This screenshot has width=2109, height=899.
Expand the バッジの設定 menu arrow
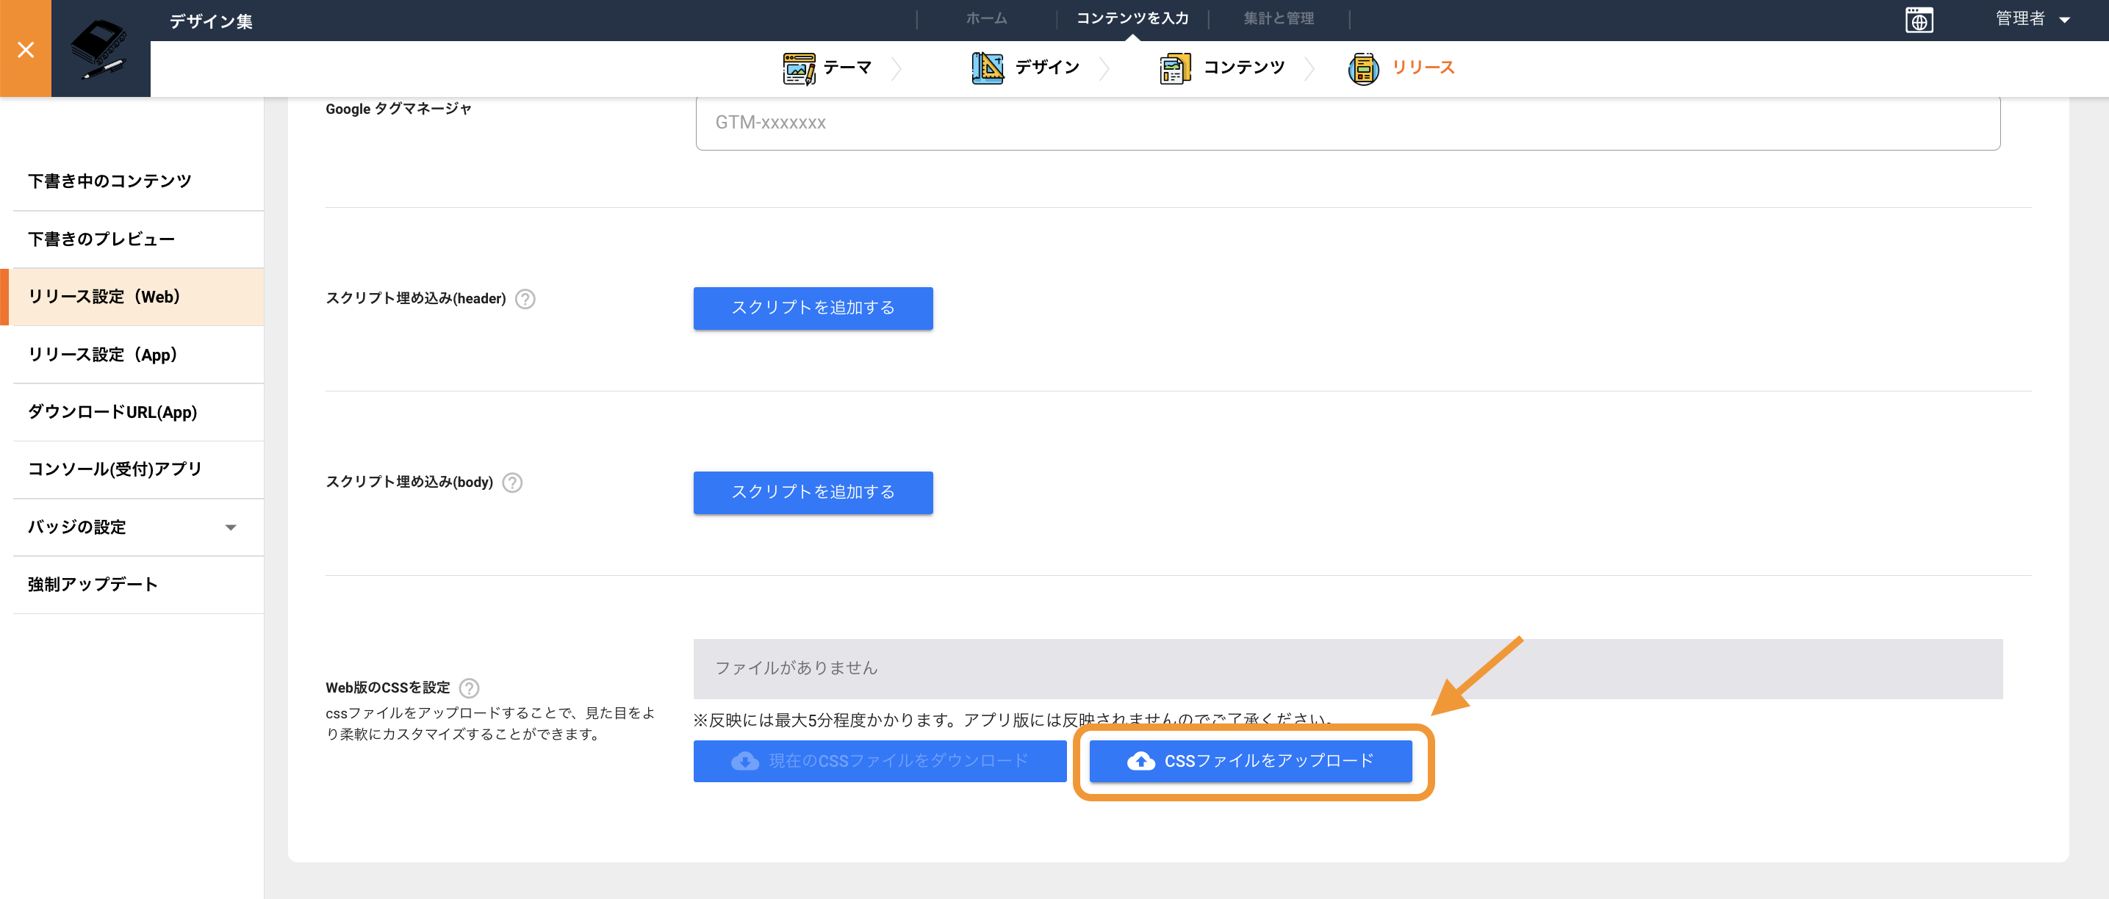coord(231,527)
